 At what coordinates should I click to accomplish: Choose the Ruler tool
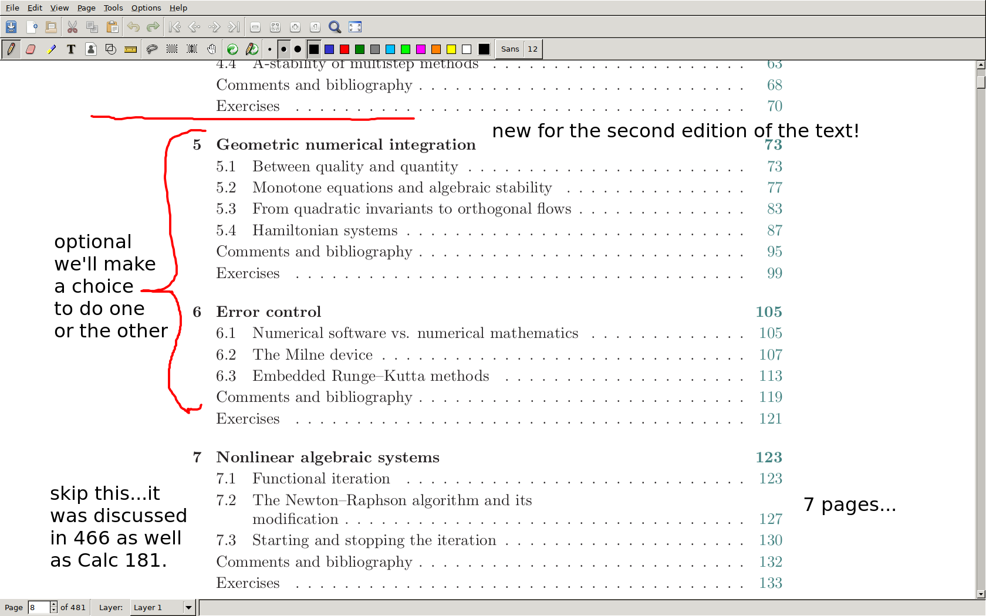(x=130, y=49)
